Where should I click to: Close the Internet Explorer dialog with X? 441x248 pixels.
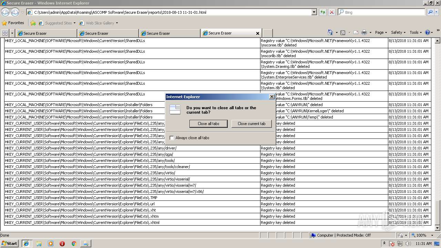pyautogui.click(x=271, y=97)
